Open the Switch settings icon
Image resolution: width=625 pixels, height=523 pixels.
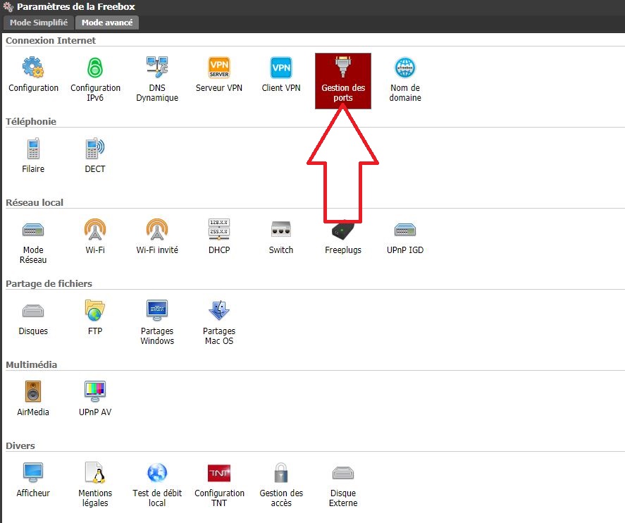point(281,237)
